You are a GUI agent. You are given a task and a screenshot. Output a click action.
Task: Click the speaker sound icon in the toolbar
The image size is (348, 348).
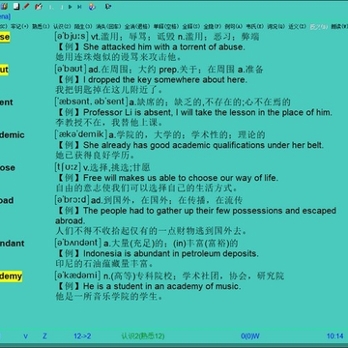point(108,6)
